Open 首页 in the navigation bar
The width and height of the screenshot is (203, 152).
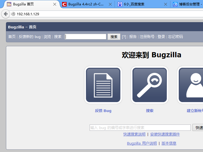pos(12,37)
